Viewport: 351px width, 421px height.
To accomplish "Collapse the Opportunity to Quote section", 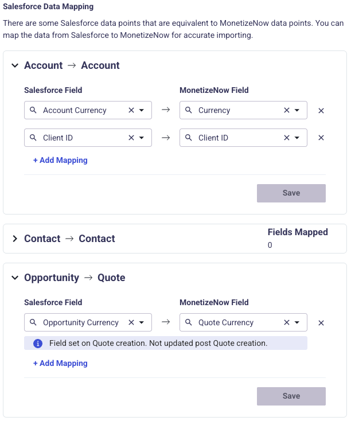I will coord(15,278).
